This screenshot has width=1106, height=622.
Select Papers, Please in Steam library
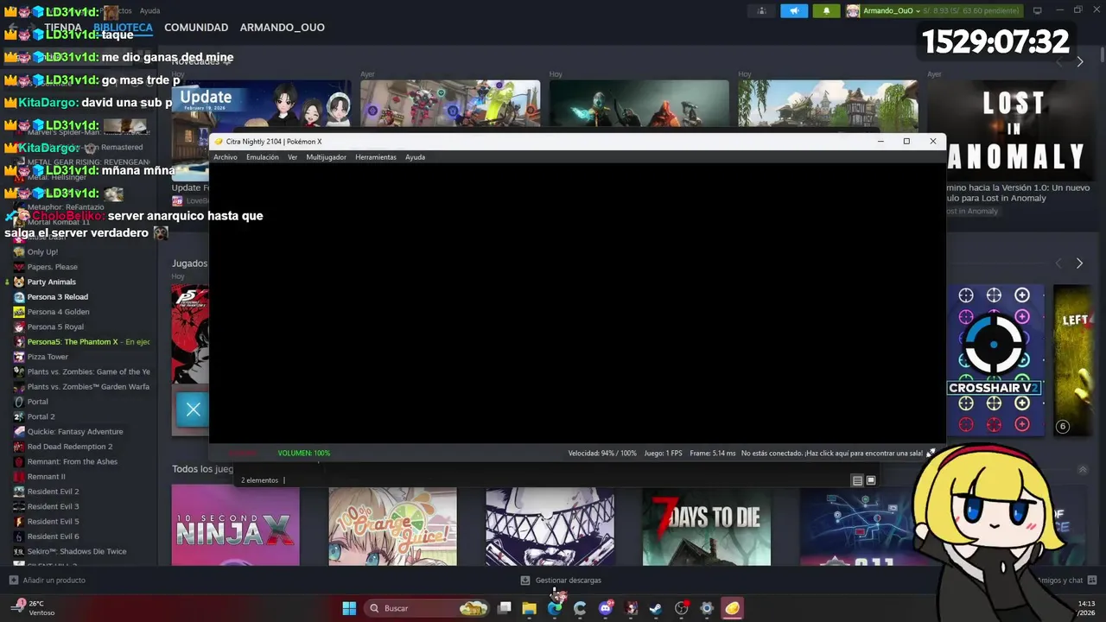click(x=53, y=267)
